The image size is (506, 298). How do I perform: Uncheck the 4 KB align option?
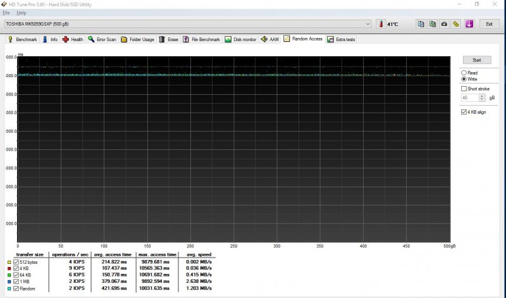click(x=464, y=112)
